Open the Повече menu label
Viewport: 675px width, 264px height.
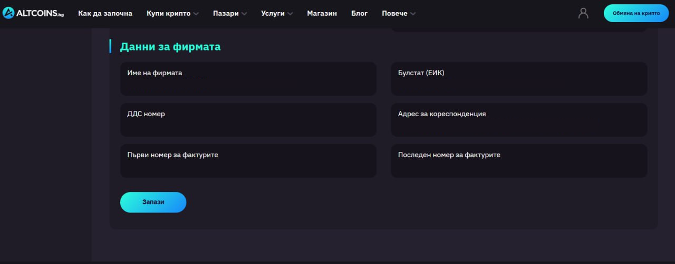[x=394, y=13]
